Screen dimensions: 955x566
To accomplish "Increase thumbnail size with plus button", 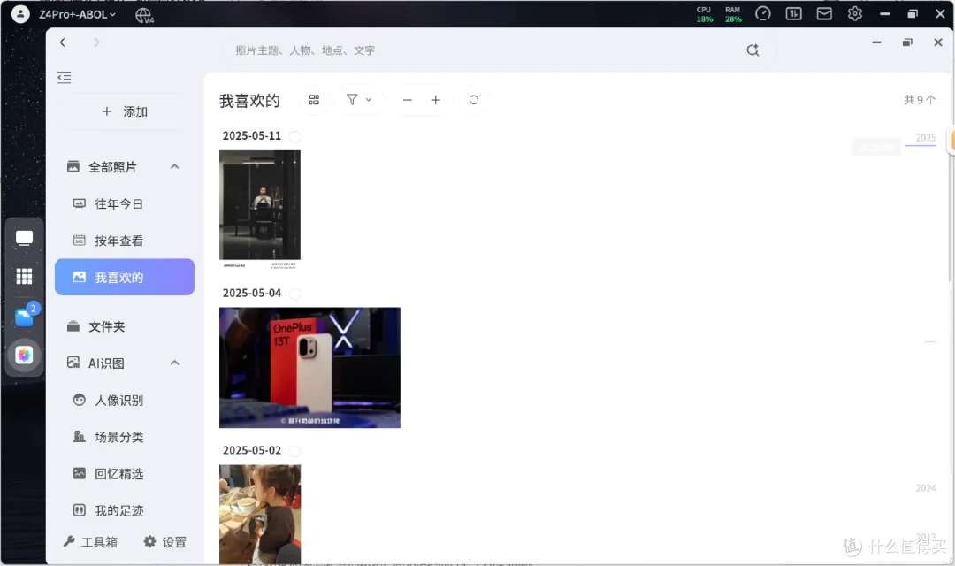I will point(435,100).
